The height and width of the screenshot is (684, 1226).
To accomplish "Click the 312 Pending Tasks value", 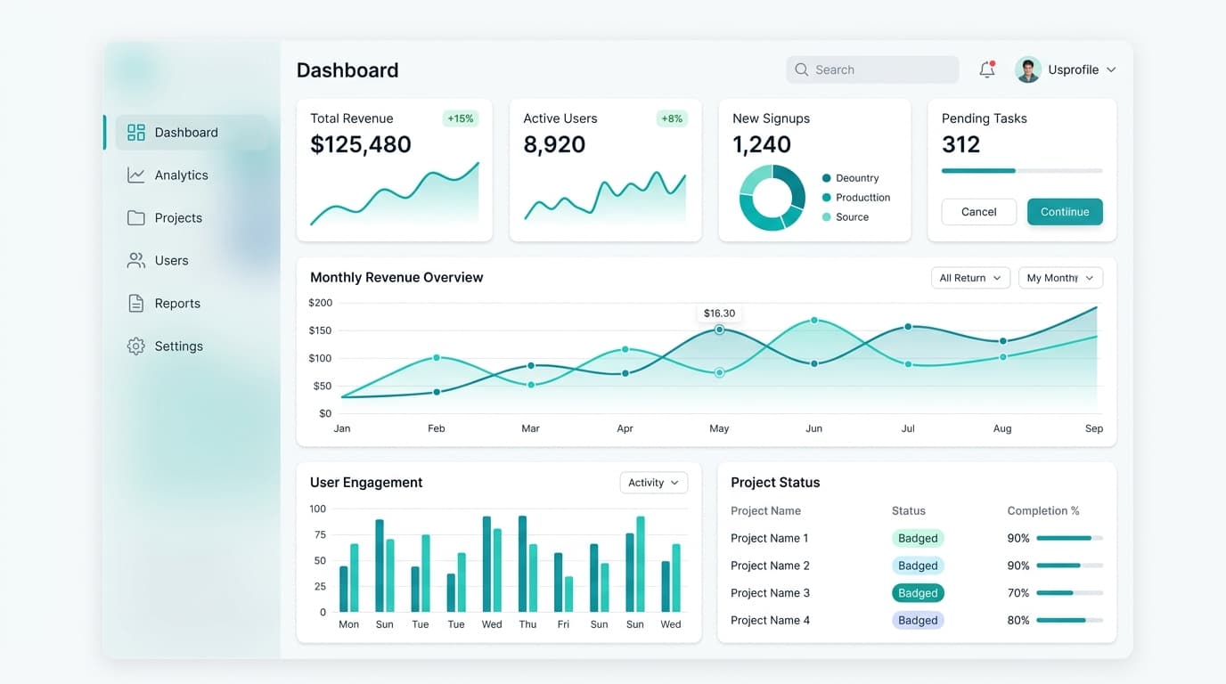I will [960, 144].
